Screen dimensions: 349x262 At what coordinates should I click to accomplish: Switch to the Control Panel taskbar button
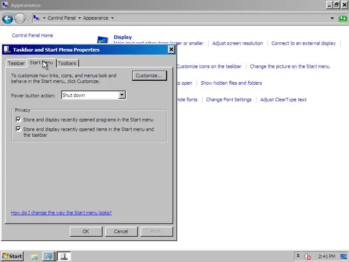point(48,256)
